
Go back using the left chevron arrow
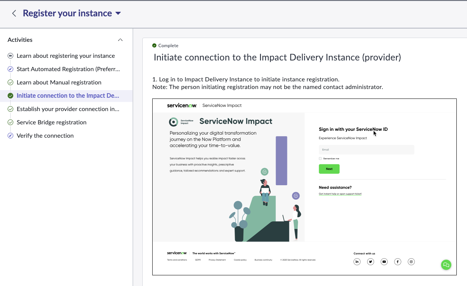pyautogui.click(x=14, y=13)
